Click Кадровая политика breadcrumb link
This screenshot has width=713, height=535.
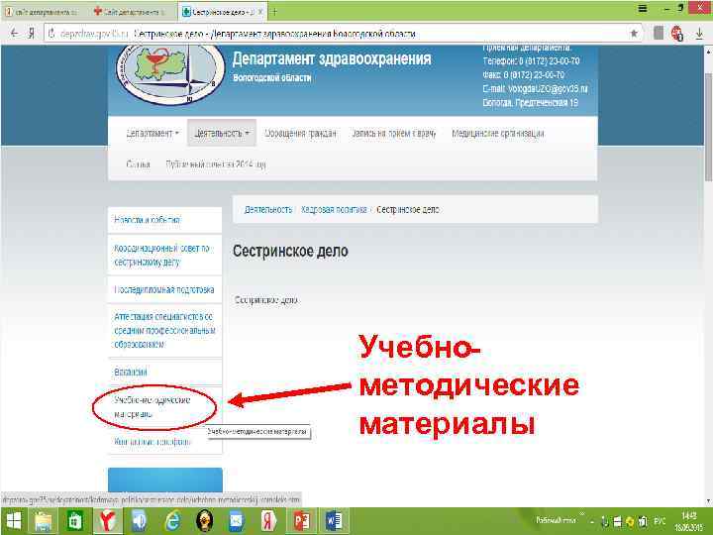point(334,210)
